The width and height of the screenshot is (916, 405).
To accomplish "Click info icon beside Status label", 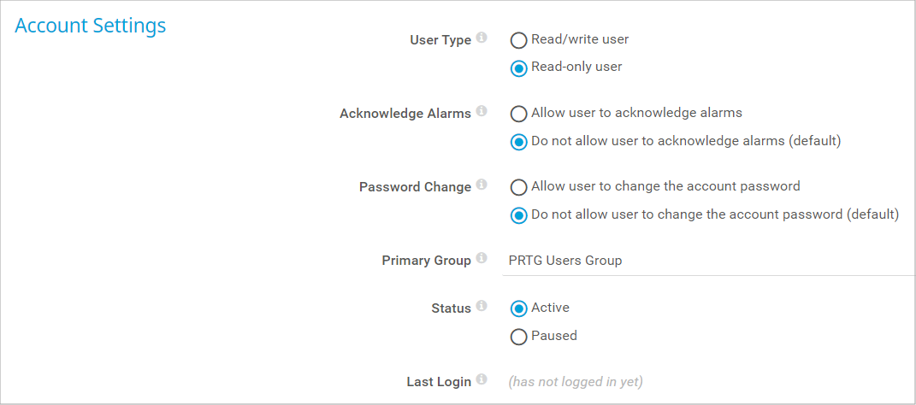I will pos(482,307).
